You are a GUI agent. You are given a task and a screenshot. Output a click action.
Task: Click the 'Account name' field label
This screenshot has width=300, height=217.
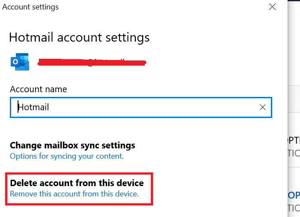click(38, 89)
